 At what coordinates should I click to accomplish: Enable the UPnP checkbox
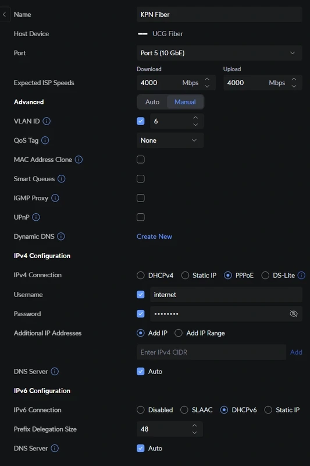tap(141, 217)
